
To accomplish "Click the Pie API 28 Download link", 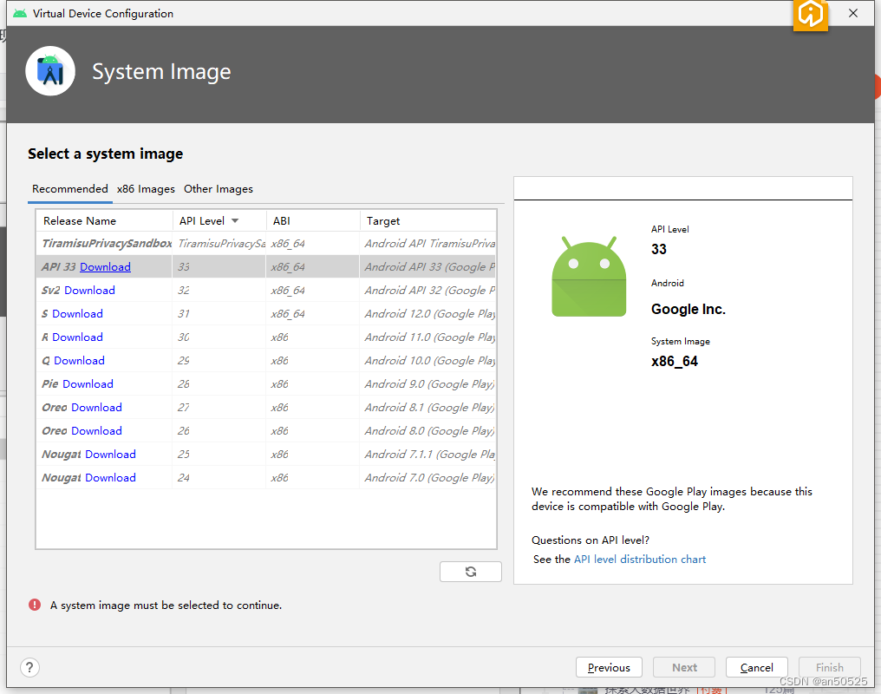I will (x=88, y=383).
